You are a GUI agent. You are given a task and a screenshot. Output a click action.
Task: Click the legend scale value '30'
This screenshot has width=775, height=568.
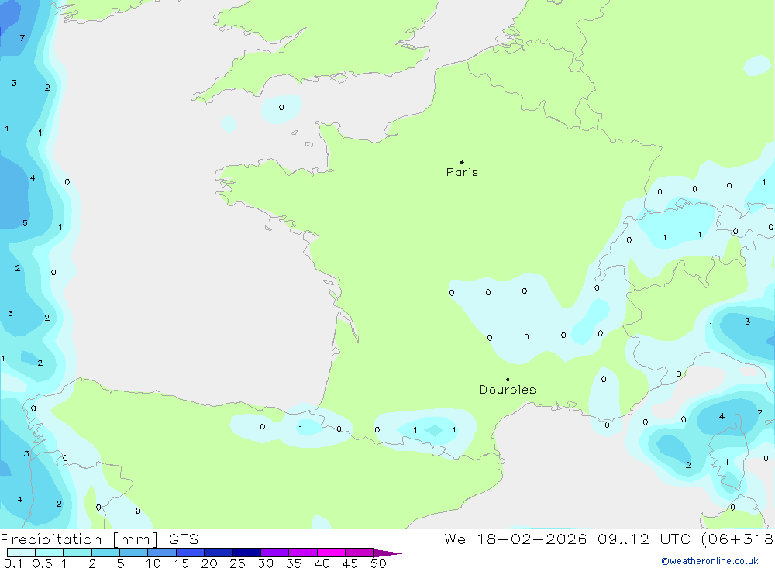coord(266,563)
